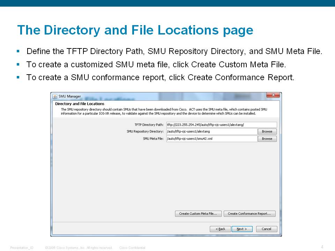Click the SMU repository description paragraph
335x251 pixels.
pos(164,112)
